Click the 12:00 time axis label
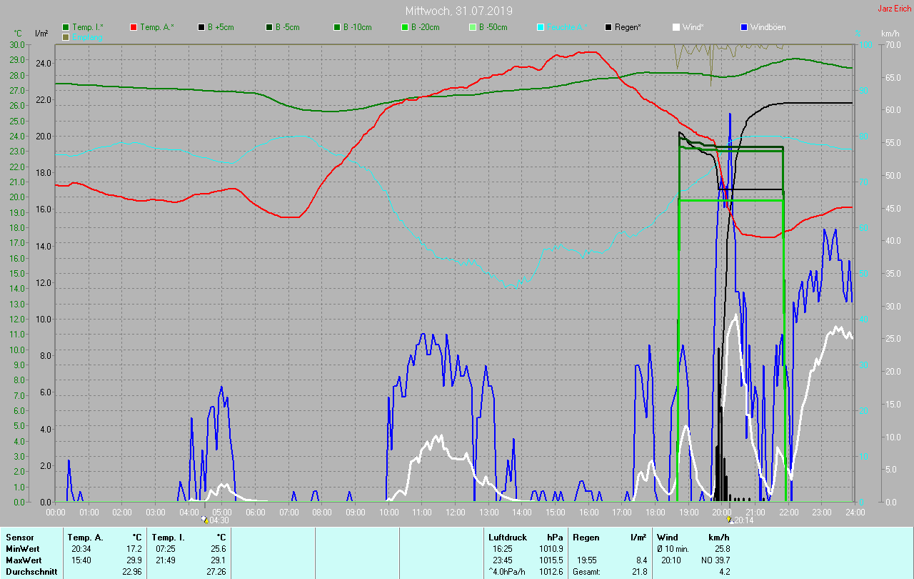Screen dimensions: 914x579 (456, 512)
